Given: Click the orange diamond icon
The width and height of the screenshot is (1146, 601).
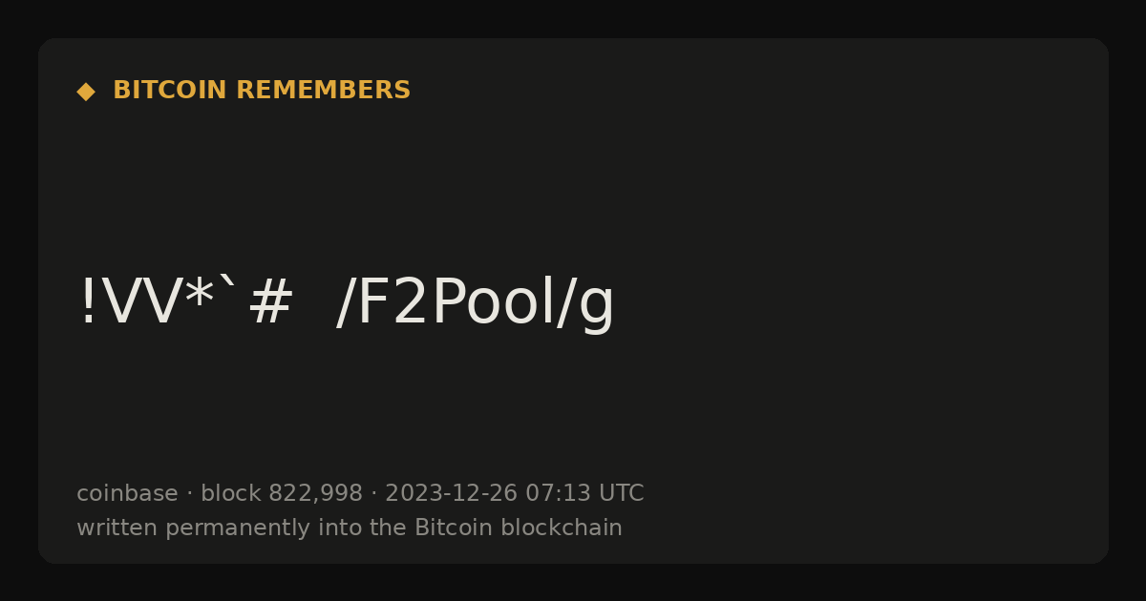Looking at the screenshot, I should pyautogui.click(x=86, y=92).
